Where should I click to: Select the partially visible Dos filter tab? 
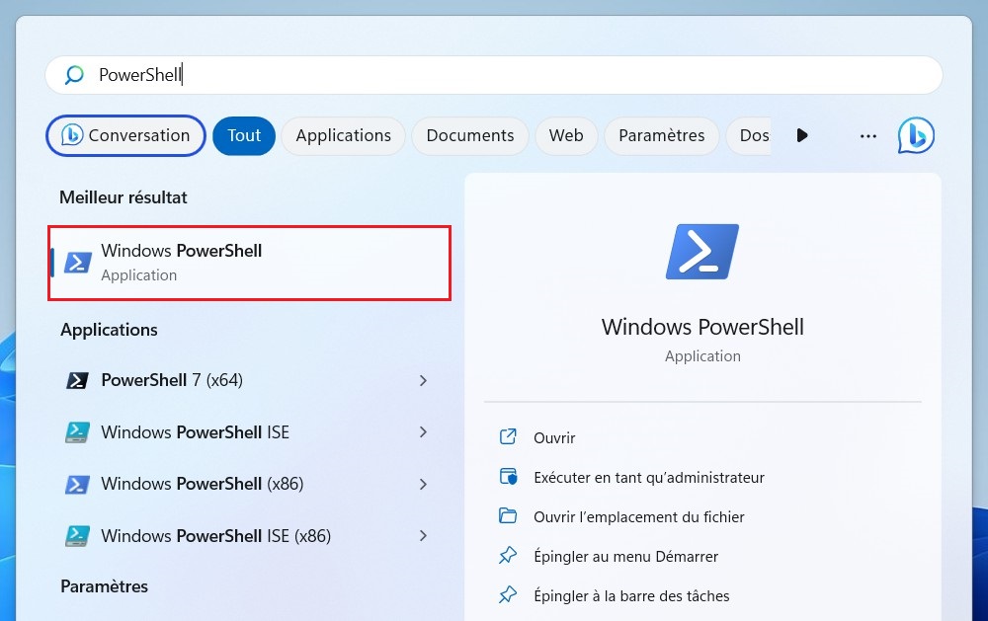point(751,135)
